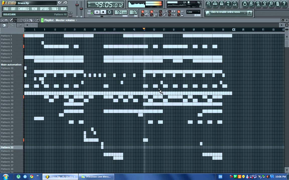Screen dimensions: 289x180
Task: Open the Piano Roll window button
Action: [x=222, y=4]
